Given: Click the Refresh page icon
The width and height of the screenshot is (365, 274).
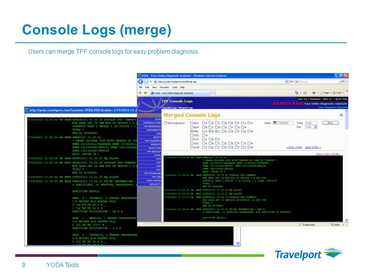Looking at the screenshot, I should point(291,81).
